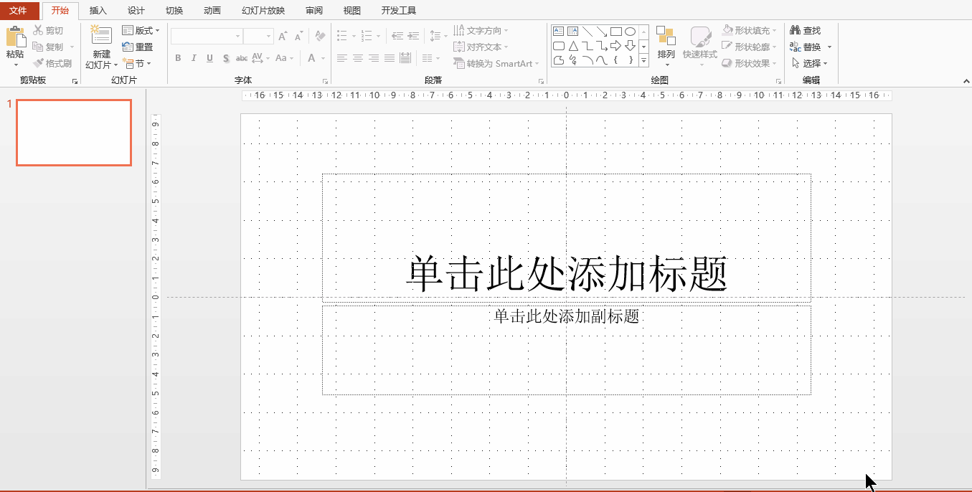Image resolution: width=972 pixels, height=492 pixels.
Task: Select the arrow line shape
Action: click(601, 32)
